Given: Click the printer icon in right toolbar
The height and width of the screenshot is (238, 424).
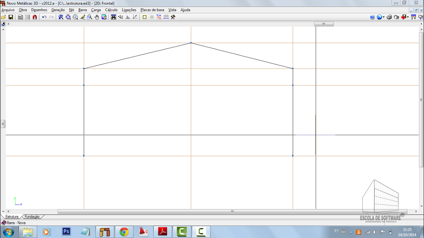Looking at the screenshot, I should click(390, 17).
